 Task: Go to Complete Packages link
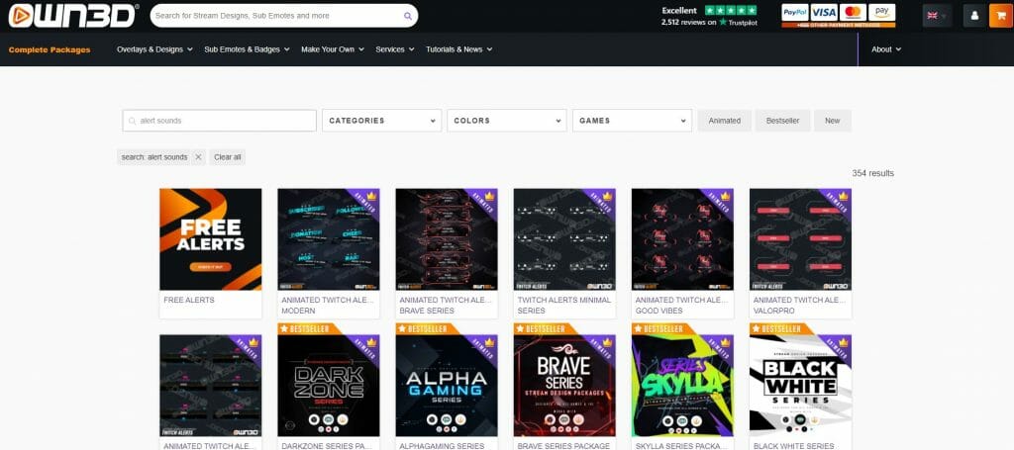(50, 49)
